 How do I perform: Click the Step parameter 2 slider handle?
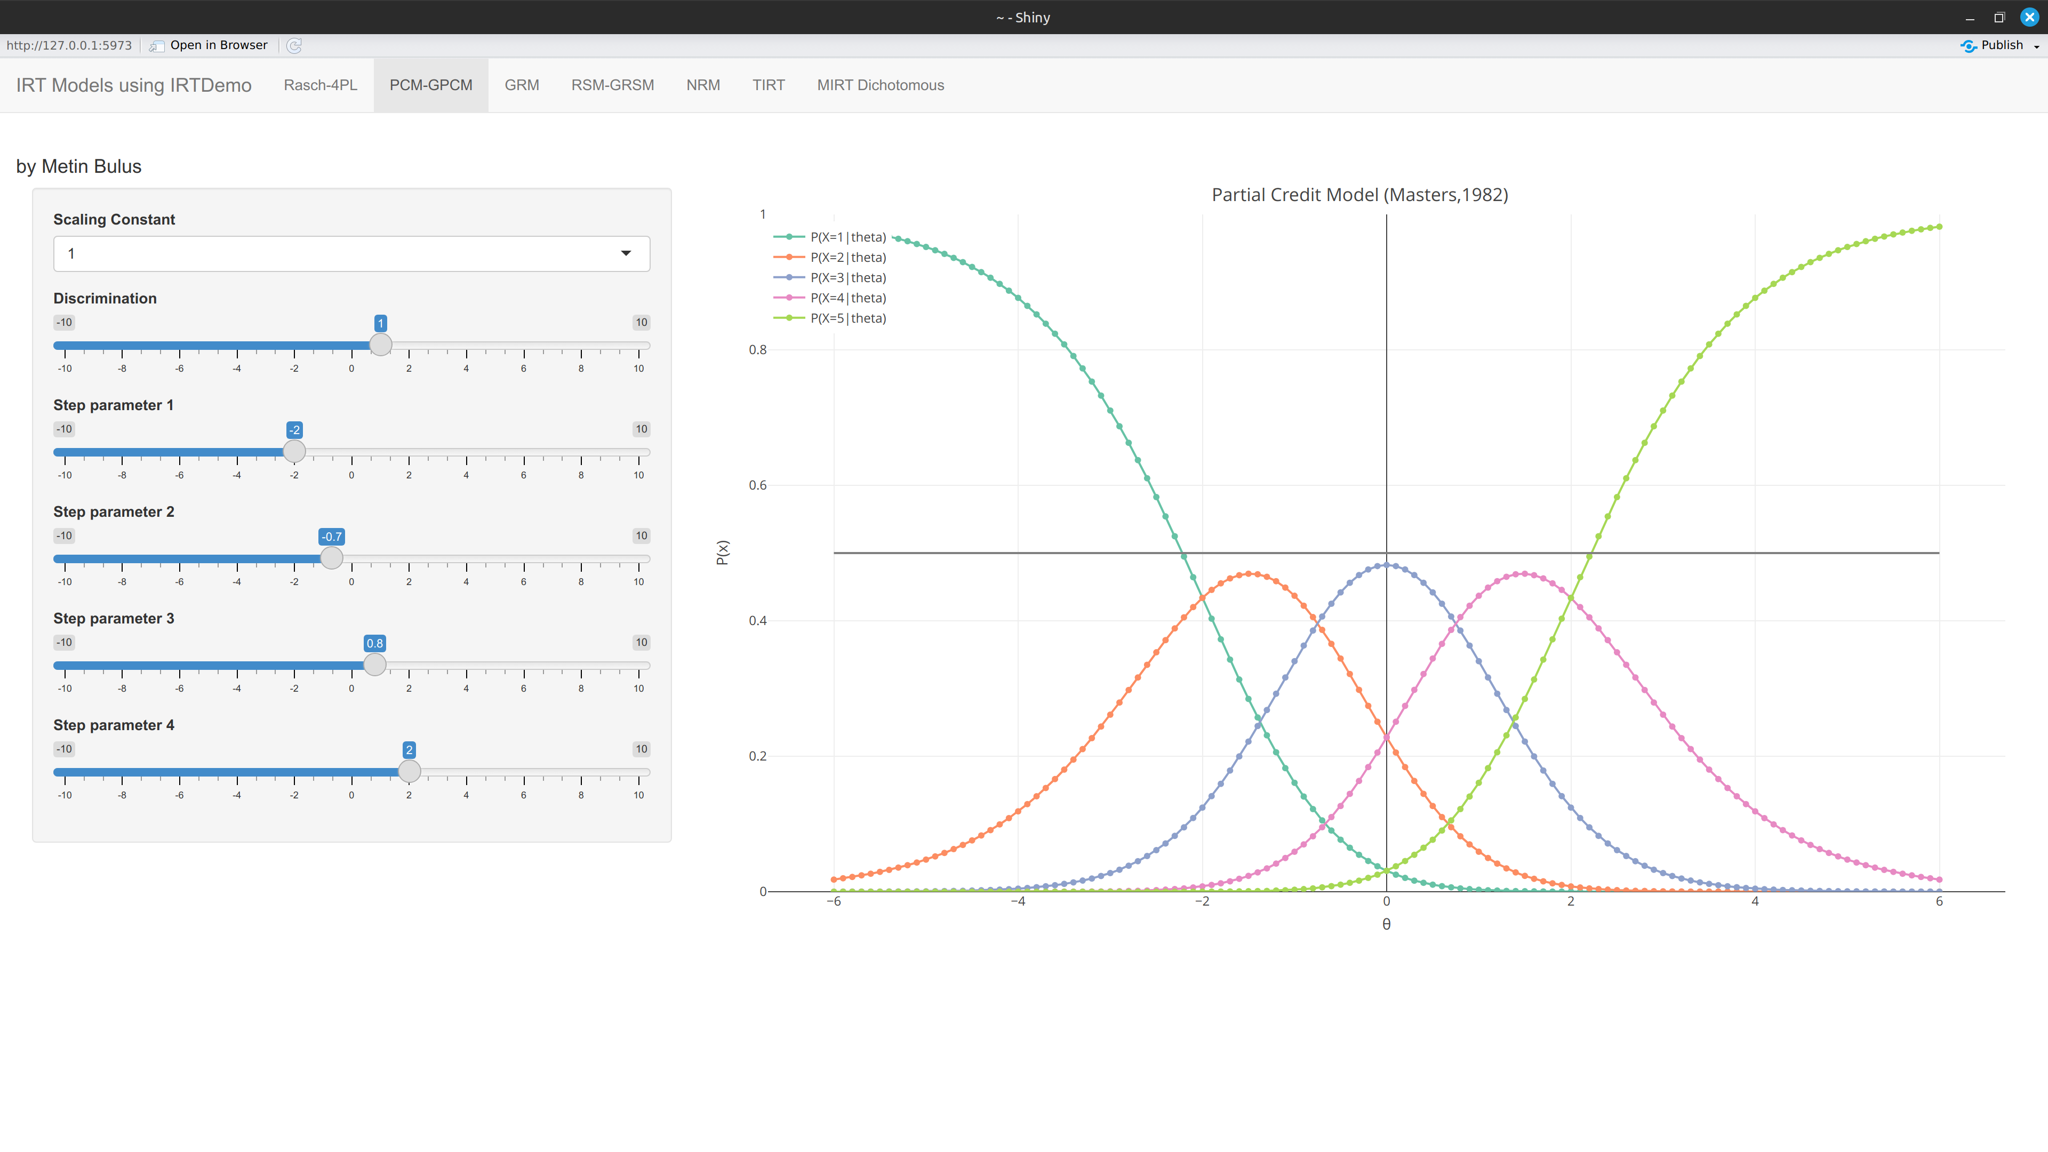tap(332, 558)
